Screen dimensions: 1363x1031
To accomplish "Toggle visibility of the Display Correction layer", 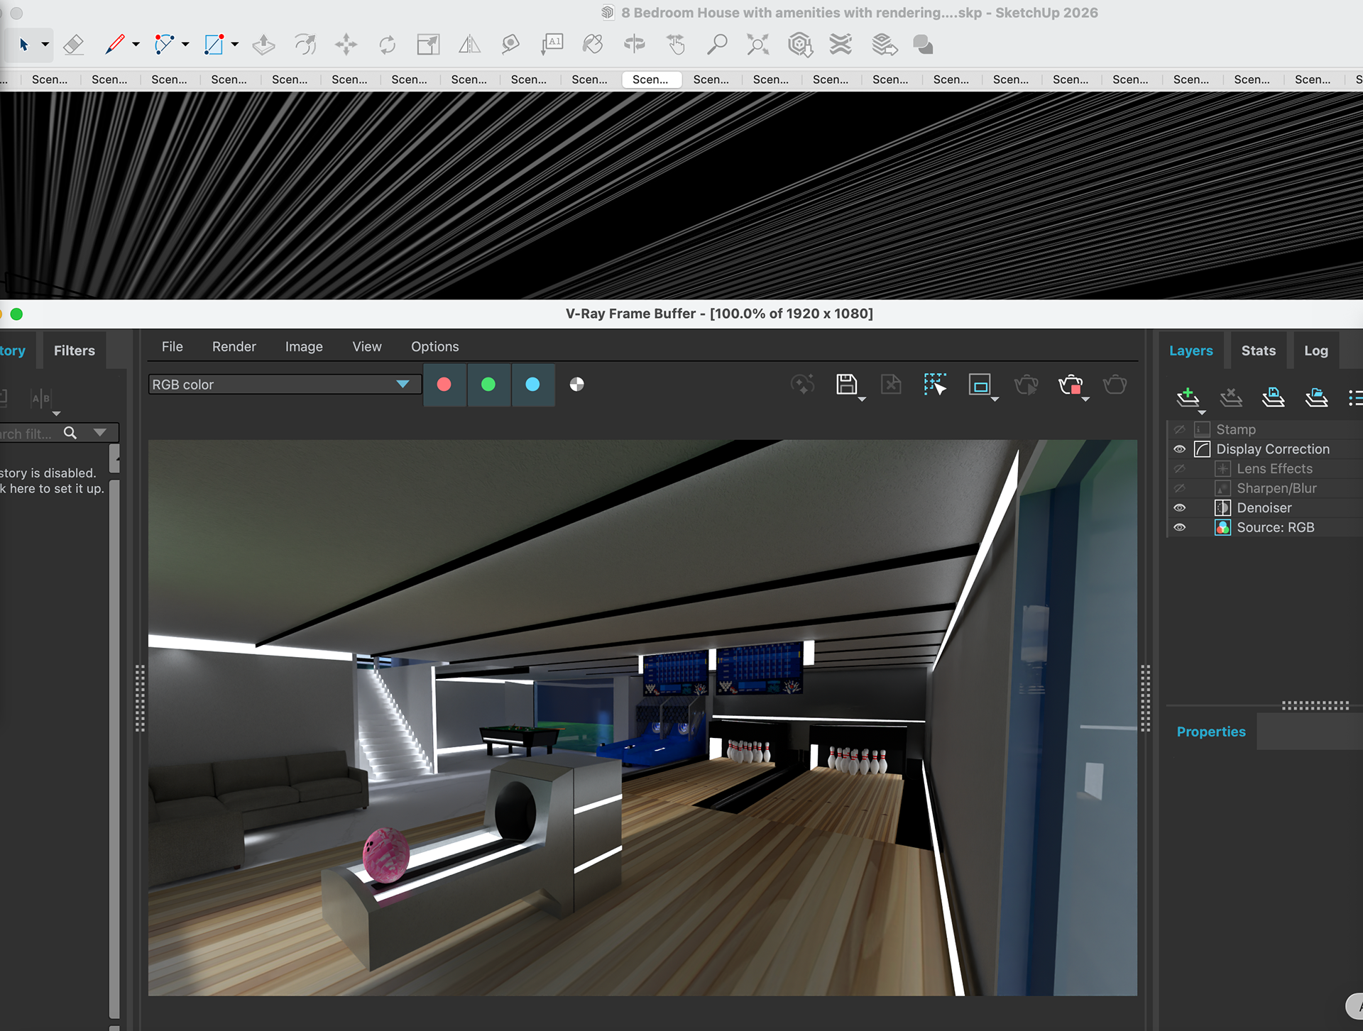I will pyautogui.click(x=1179, y=449).
